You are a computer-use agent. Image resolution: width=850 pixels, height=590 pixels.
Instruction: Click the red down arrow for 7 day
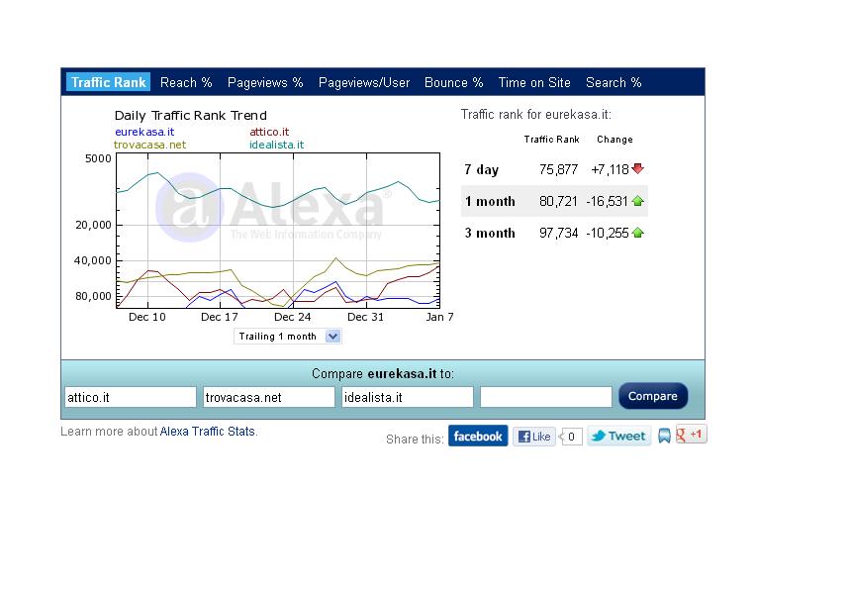click(x=638, y=168)
